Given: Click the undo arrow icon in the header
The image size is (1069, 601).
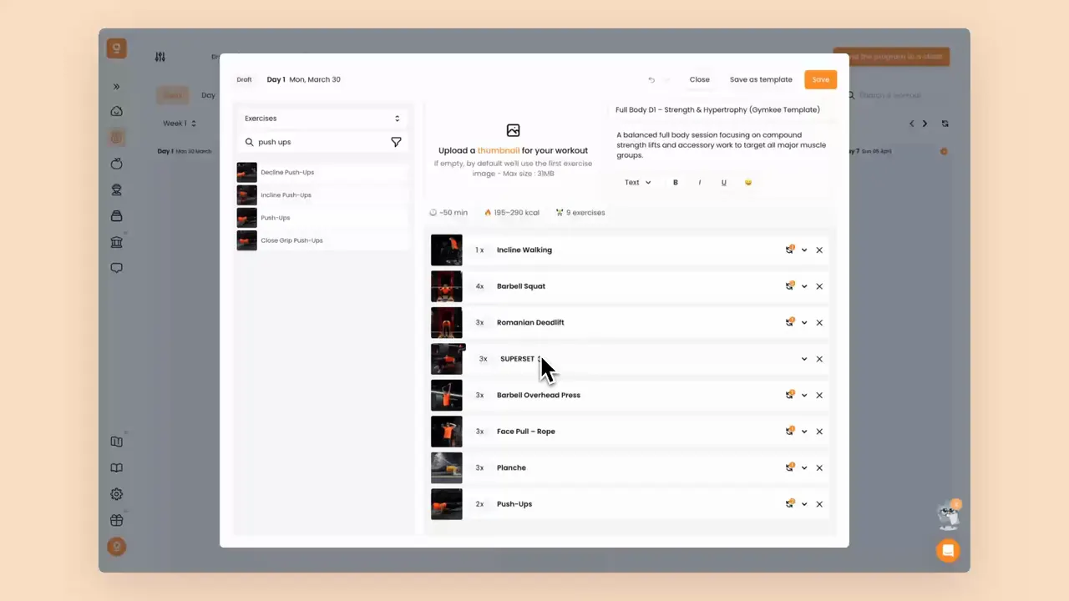Looking at the screenshot, I should point(651,80).
